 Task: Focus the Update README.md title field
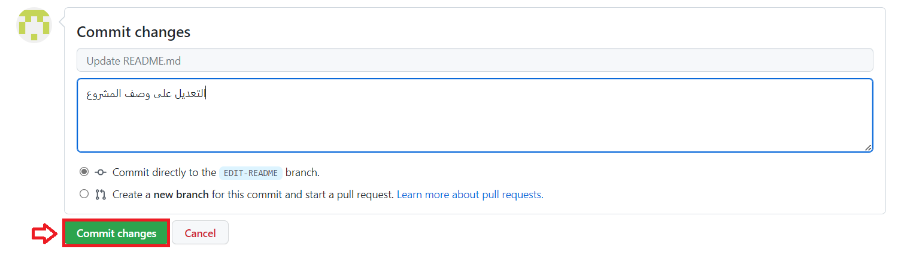pyautogui.click(x=474, y=60)
